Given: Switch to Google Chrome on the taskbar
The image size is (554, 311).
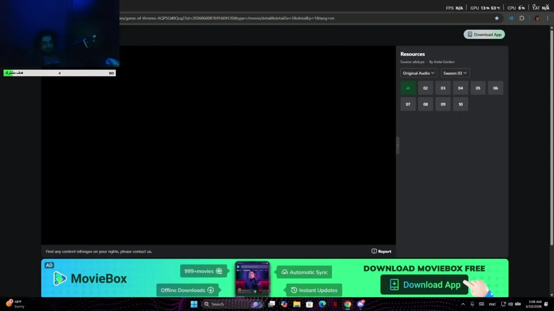Looking at the screenshot, I should [348, 304].
